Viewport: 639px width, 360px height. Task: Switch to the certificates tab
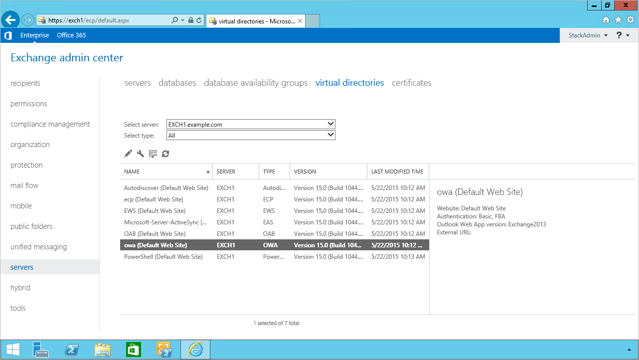tap(412, 83)
